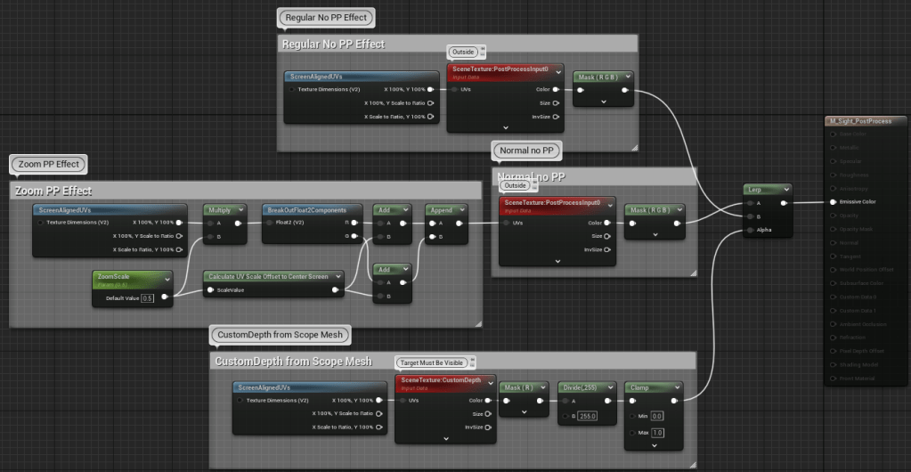Click the Float2 (V2) input pin on BreakOutFloat2Components
Viewport: 911px width, 472px height.
[x=269, y=224]
